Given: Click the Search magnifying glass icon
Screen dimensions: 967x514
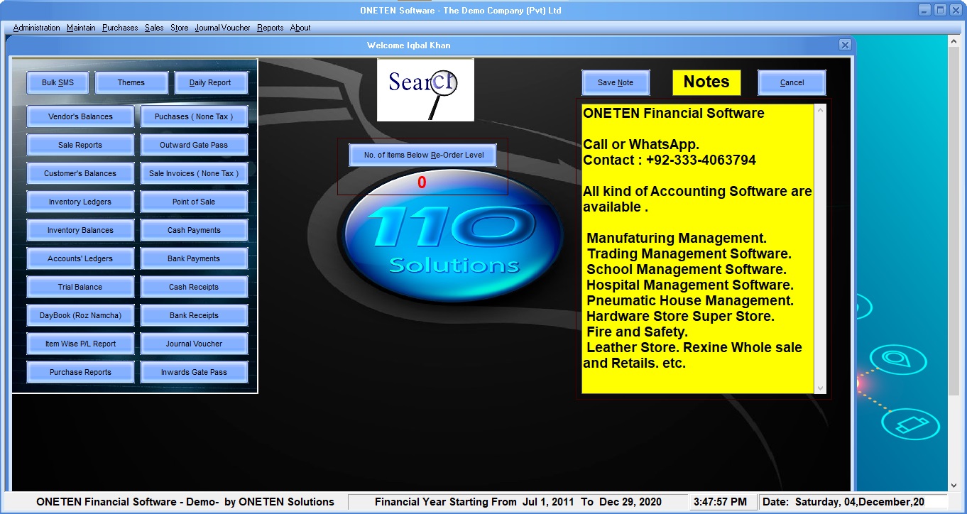Looking at the screenshot, I should point(425,89).
